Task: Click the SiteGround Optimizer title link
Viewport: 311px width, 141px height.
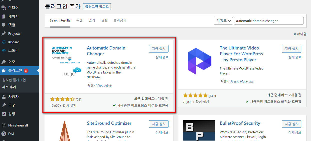Action: [x=109, y=123]
